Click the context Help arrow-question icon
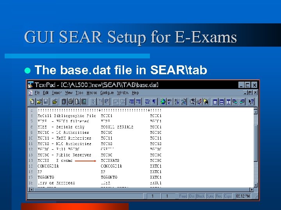Image resolution: width=281 pixels, height=210 pixels. click(x=251, y=102)
